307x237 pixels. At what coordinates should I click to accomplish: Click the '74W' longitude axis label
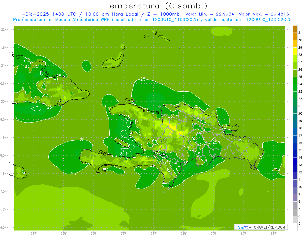(94, 233)
